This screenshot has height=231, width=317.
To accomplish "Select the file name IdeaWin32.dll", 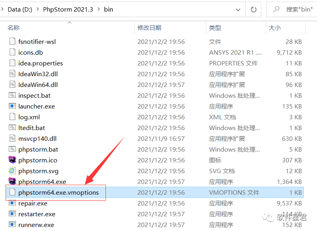I will pos(38,74).
